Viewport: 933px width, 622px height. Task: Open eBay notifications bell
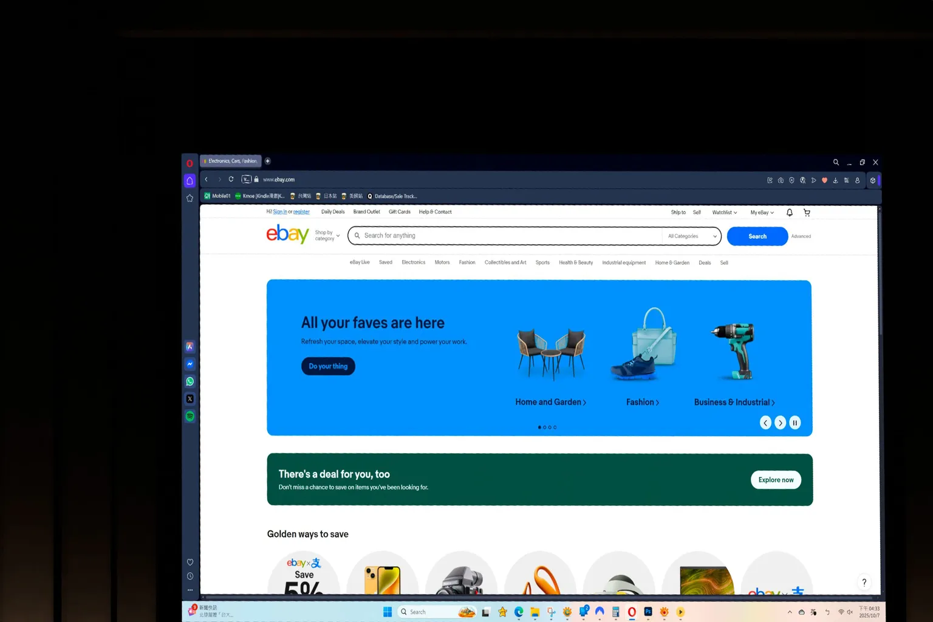(x=790, y=213)
